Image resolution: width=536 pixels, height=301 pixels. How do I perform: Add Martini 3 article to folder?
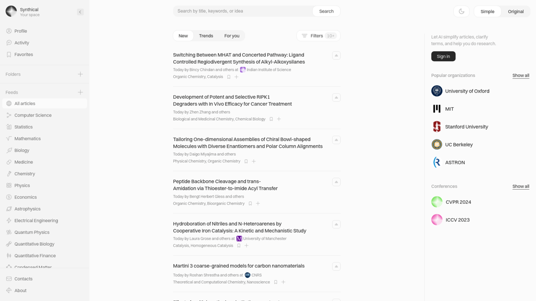[283, 282]
